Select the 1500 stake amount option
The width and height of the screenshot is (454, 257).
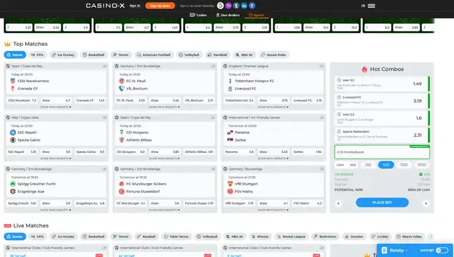click(x=403, y=165)
